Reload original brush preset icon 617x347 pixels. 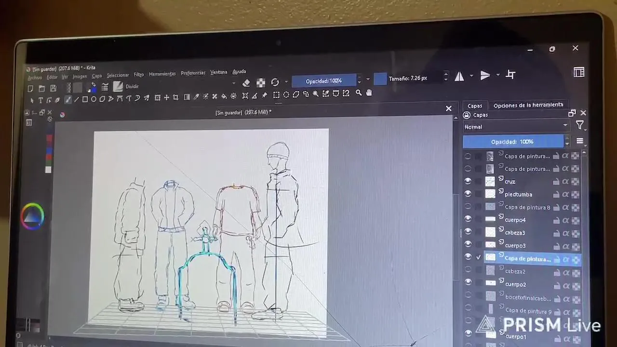[275, 82]
